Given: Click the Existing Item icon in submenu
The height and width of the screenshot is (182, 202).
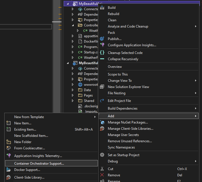Looking at the screenshot, I should 9,129.
